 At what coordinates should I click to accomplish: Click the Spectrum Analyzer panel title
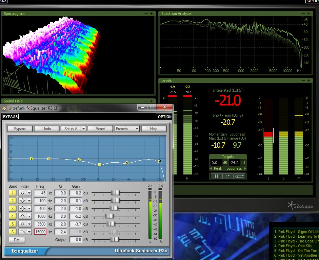point(177,14)
